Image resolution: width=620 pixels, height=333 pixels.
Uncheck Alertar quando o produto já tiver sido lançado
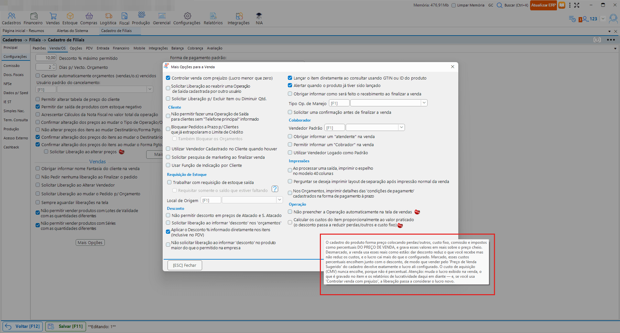point(290,85)
